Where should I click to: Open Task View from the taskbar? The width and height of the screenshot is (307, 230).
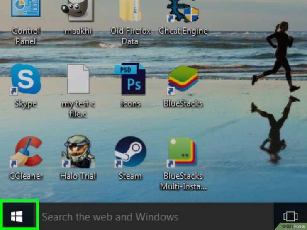coord(290,216)
